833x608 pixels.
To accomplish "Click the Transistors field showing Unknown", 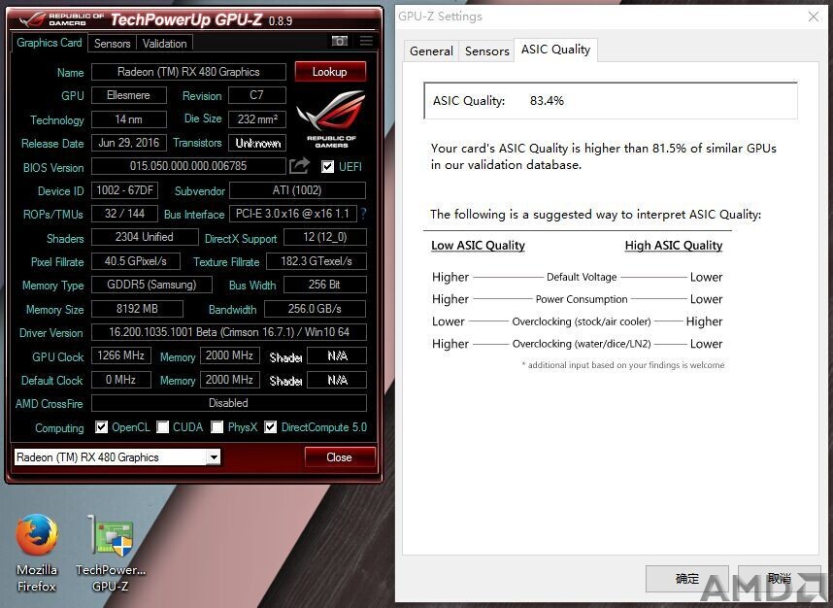I will coord(257,143).
